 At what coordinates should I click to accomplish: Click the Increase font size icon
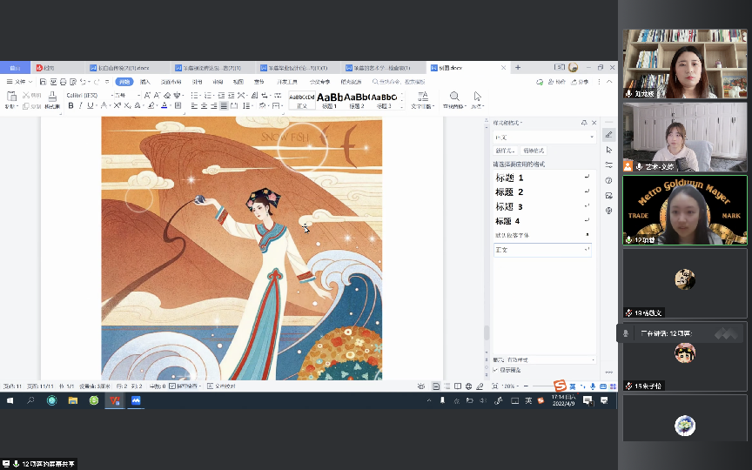147,96
